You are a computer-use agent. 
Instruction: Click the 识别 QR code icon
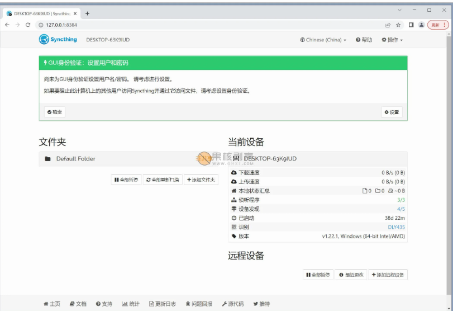[234, 227]
